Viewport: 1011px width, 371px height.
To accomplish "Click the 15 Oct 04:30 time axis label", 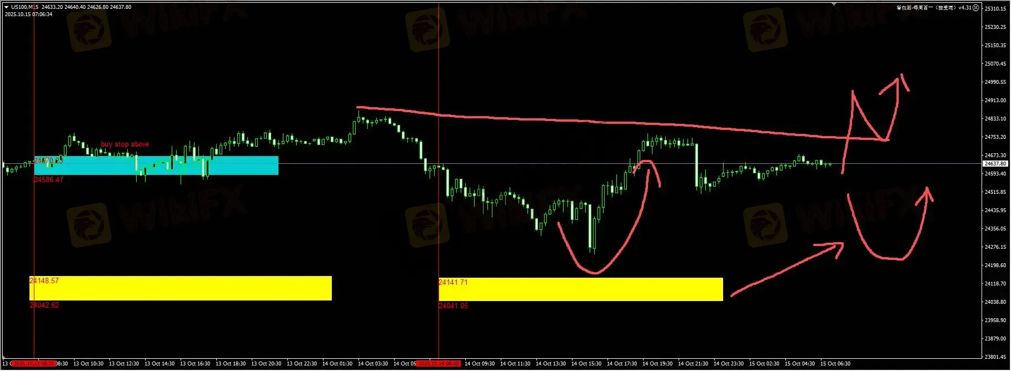I will [800, 364].
